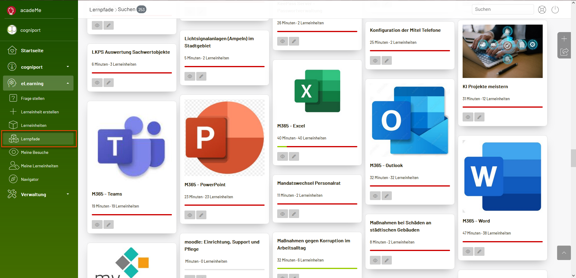Open M365 – Excel title link
576x278 pixels.
coord(291,126)
